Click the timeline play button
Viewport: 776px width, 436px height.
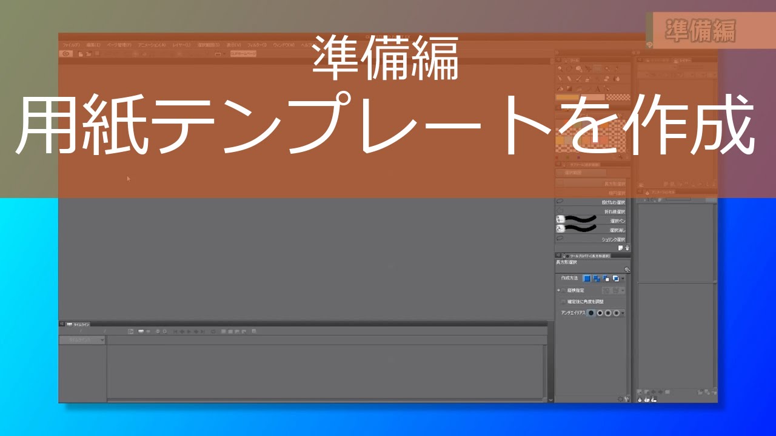pos(189,331)
